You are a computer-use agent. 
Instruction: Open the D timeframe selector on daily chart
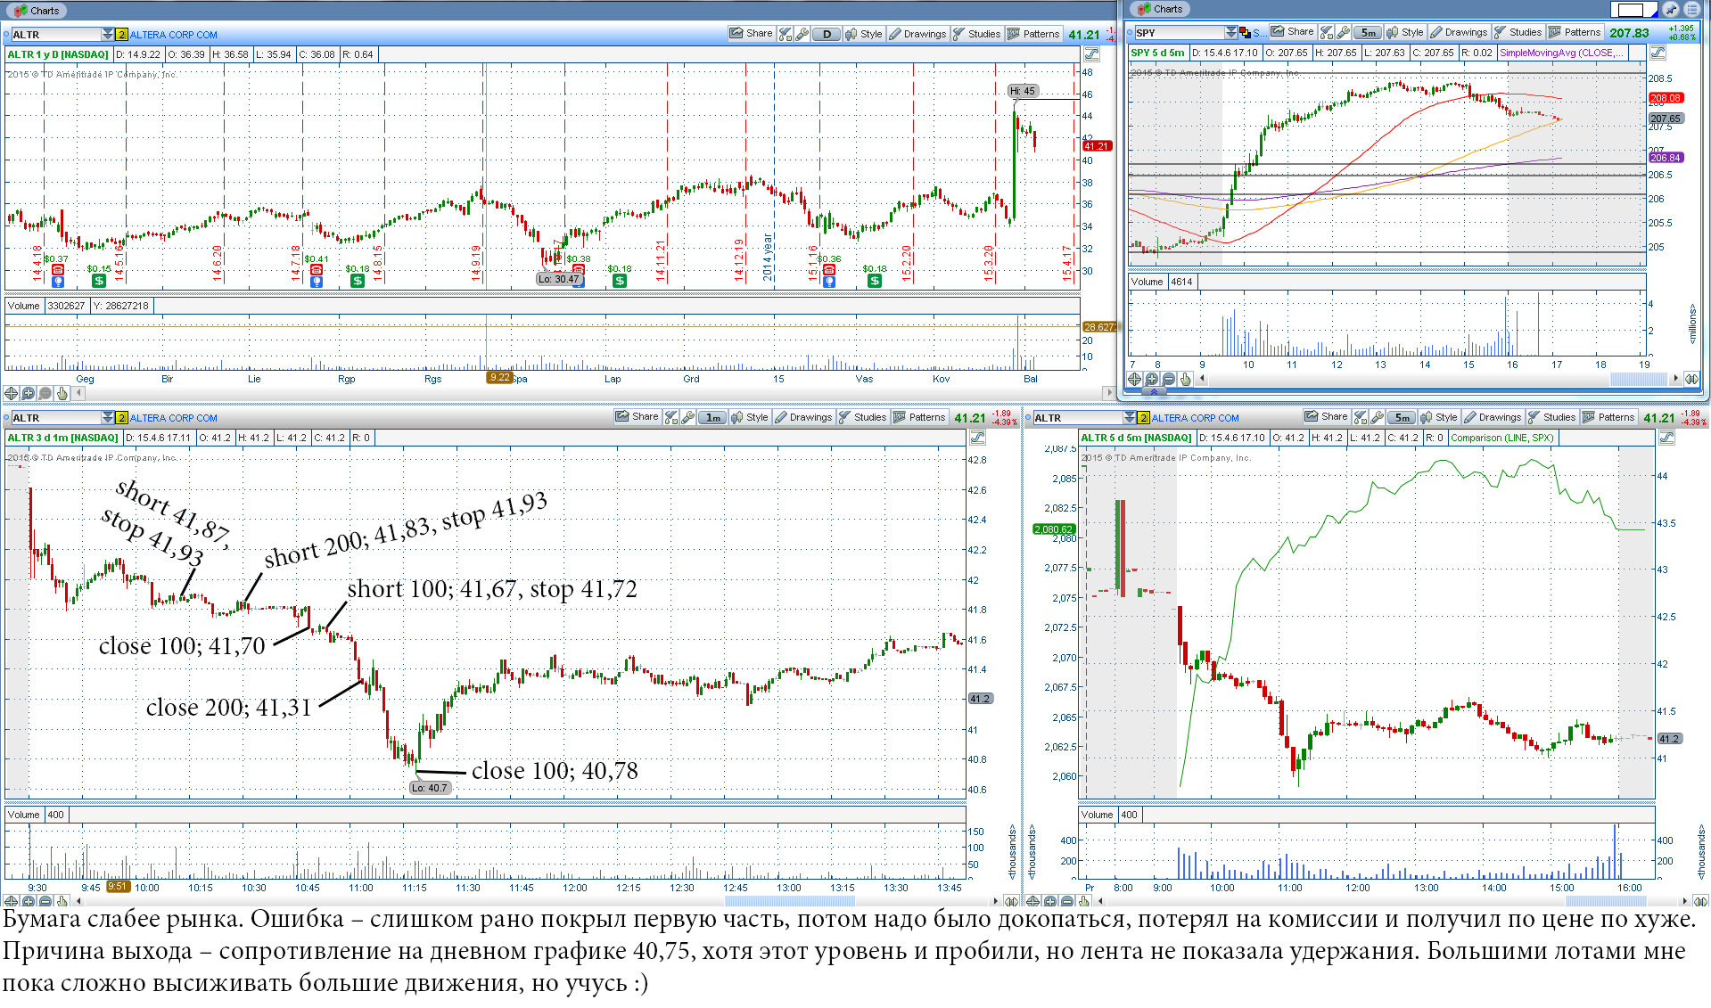(x=827, y=34)
